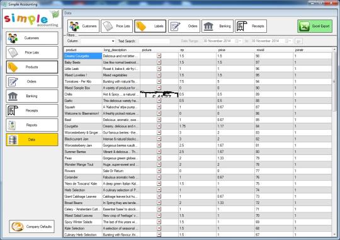Open Orders in the left sidebar
This screenshot has width=340, height=240.
pos(32,81)
